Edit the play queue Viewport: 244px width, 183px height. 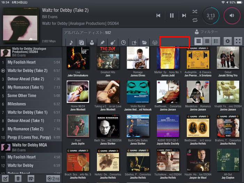click(x=5, y=178)
